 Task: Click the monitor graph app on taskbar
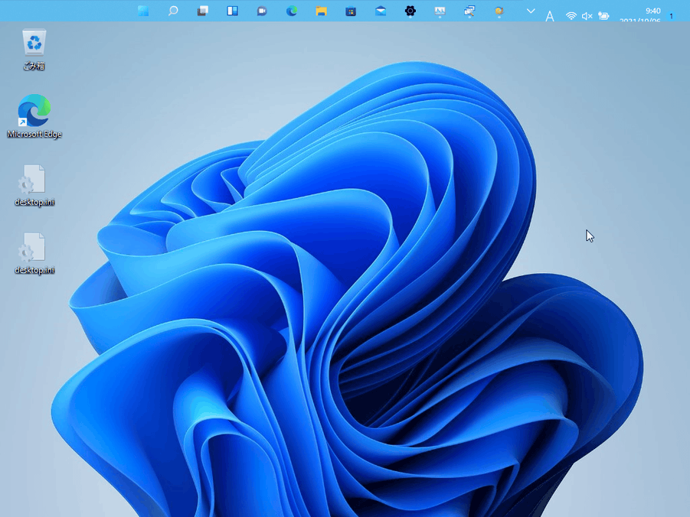440,11
